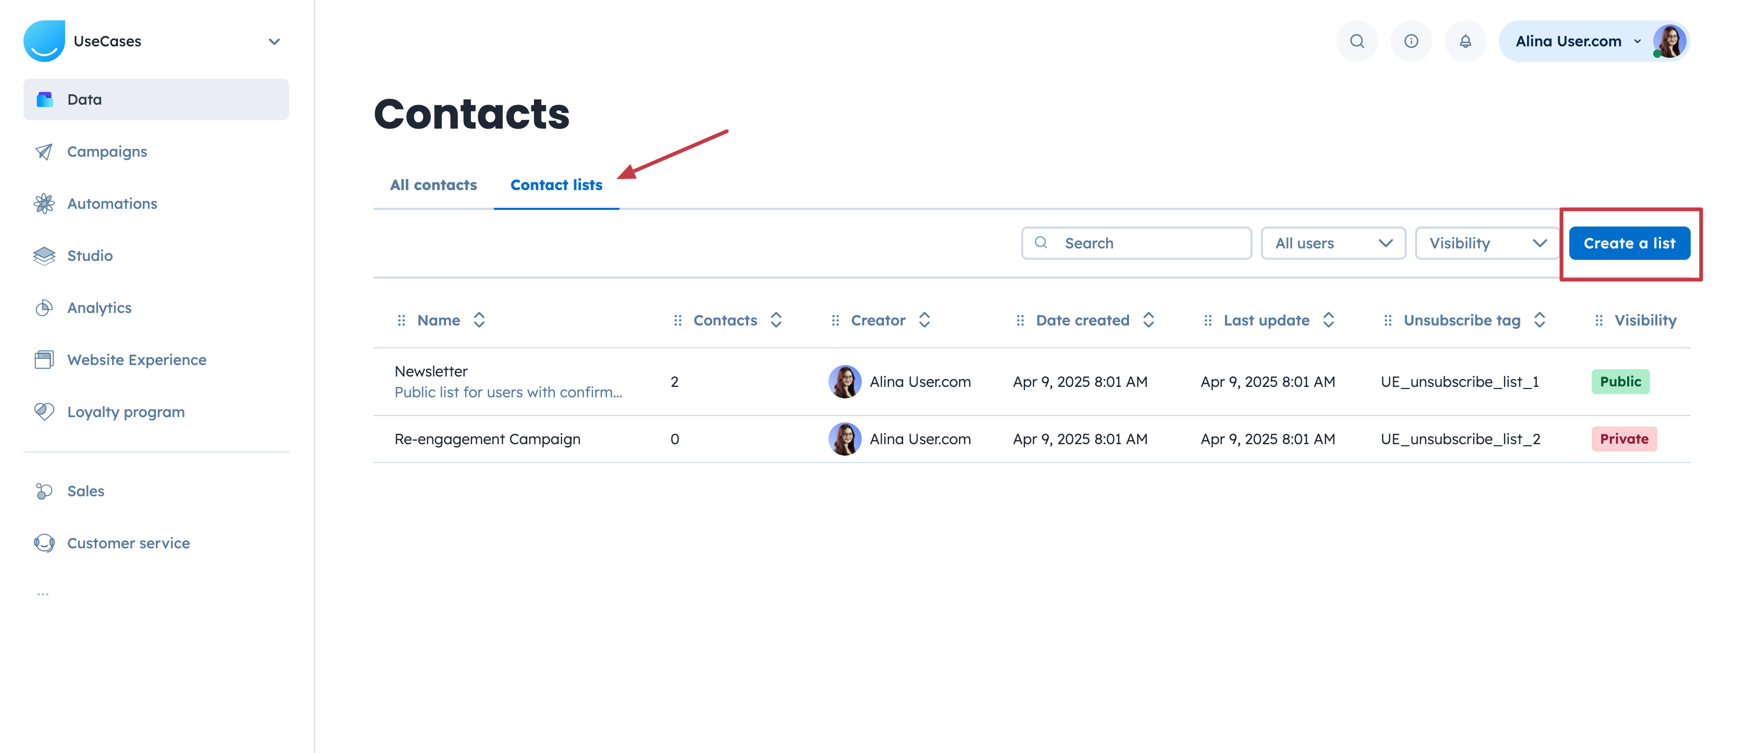Expand the All users dropdown
The height and width of the screenshot is (753, 1748).
[x=1333, y=243]
